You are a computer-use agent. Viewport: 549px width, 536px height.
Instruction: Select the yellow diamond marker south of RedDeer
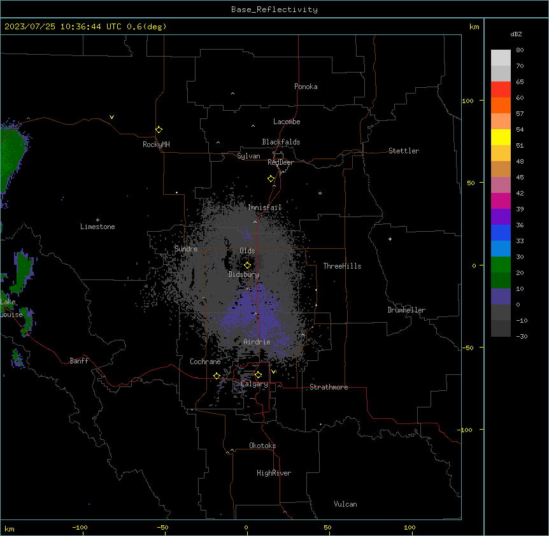click(271, 178)
